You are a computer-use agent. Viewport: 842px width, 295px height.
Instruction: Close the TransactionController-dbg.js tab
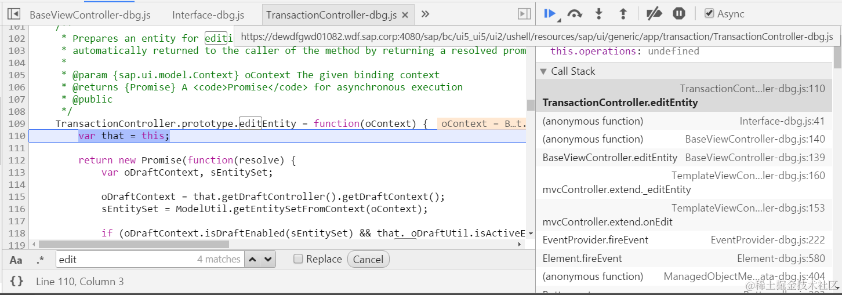(x=405, y=15)
